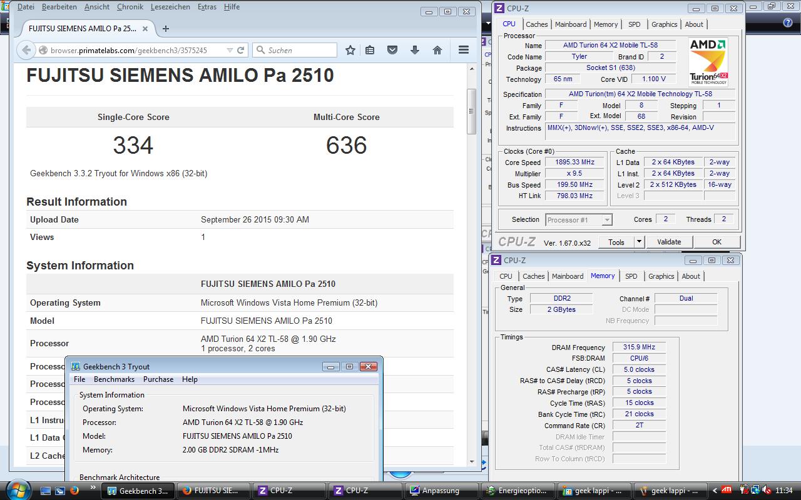Activate FUJITSU SIE... Firefox taskbar button

click(x=213, y=491)
